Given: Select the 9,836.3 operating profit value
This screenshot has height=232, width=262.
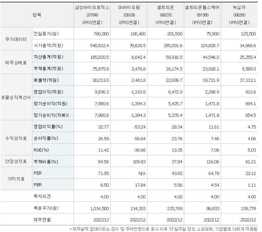Looking at the screenshot, I should 102,92.
